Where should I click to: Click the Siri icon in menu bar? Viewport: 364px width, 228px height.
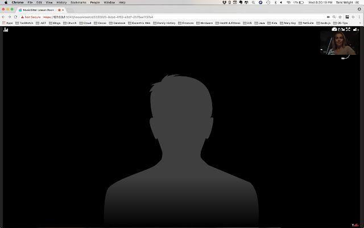(260, 2)
